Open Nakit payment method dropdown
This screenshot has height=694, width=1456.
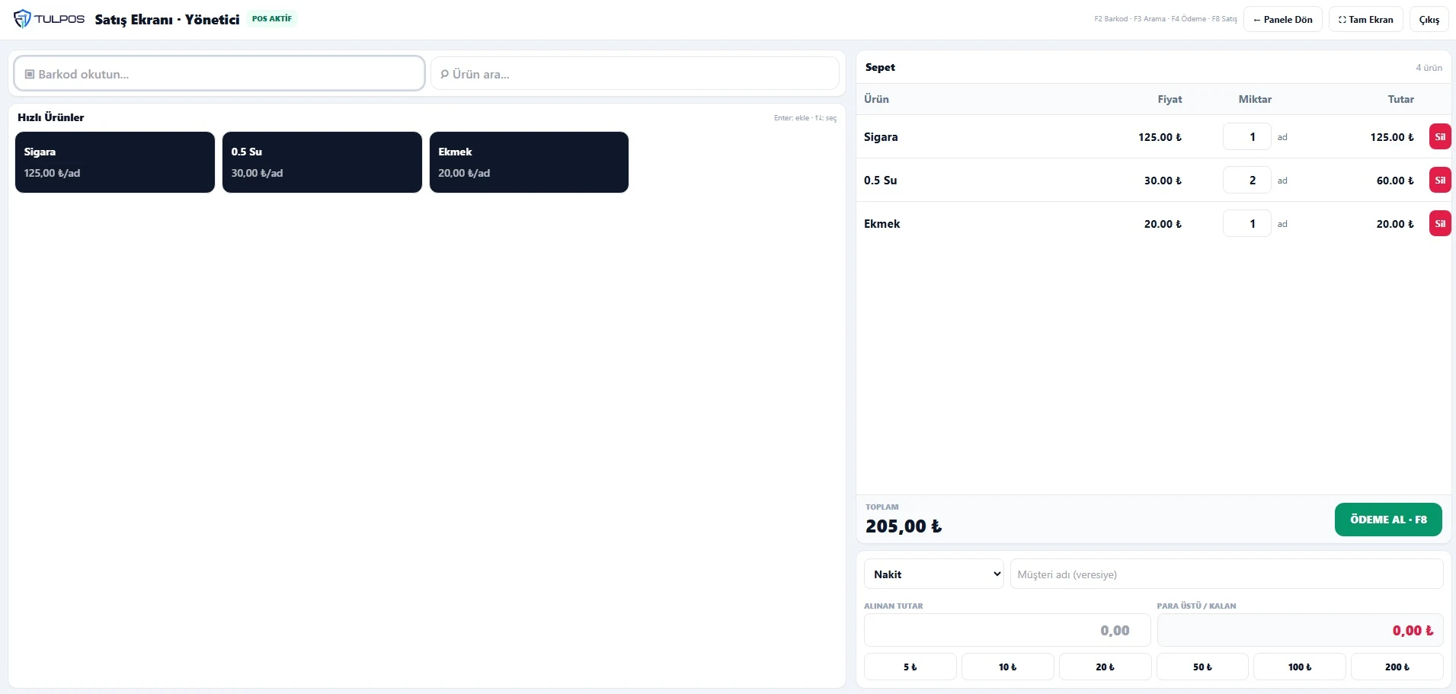pos(934,574)
